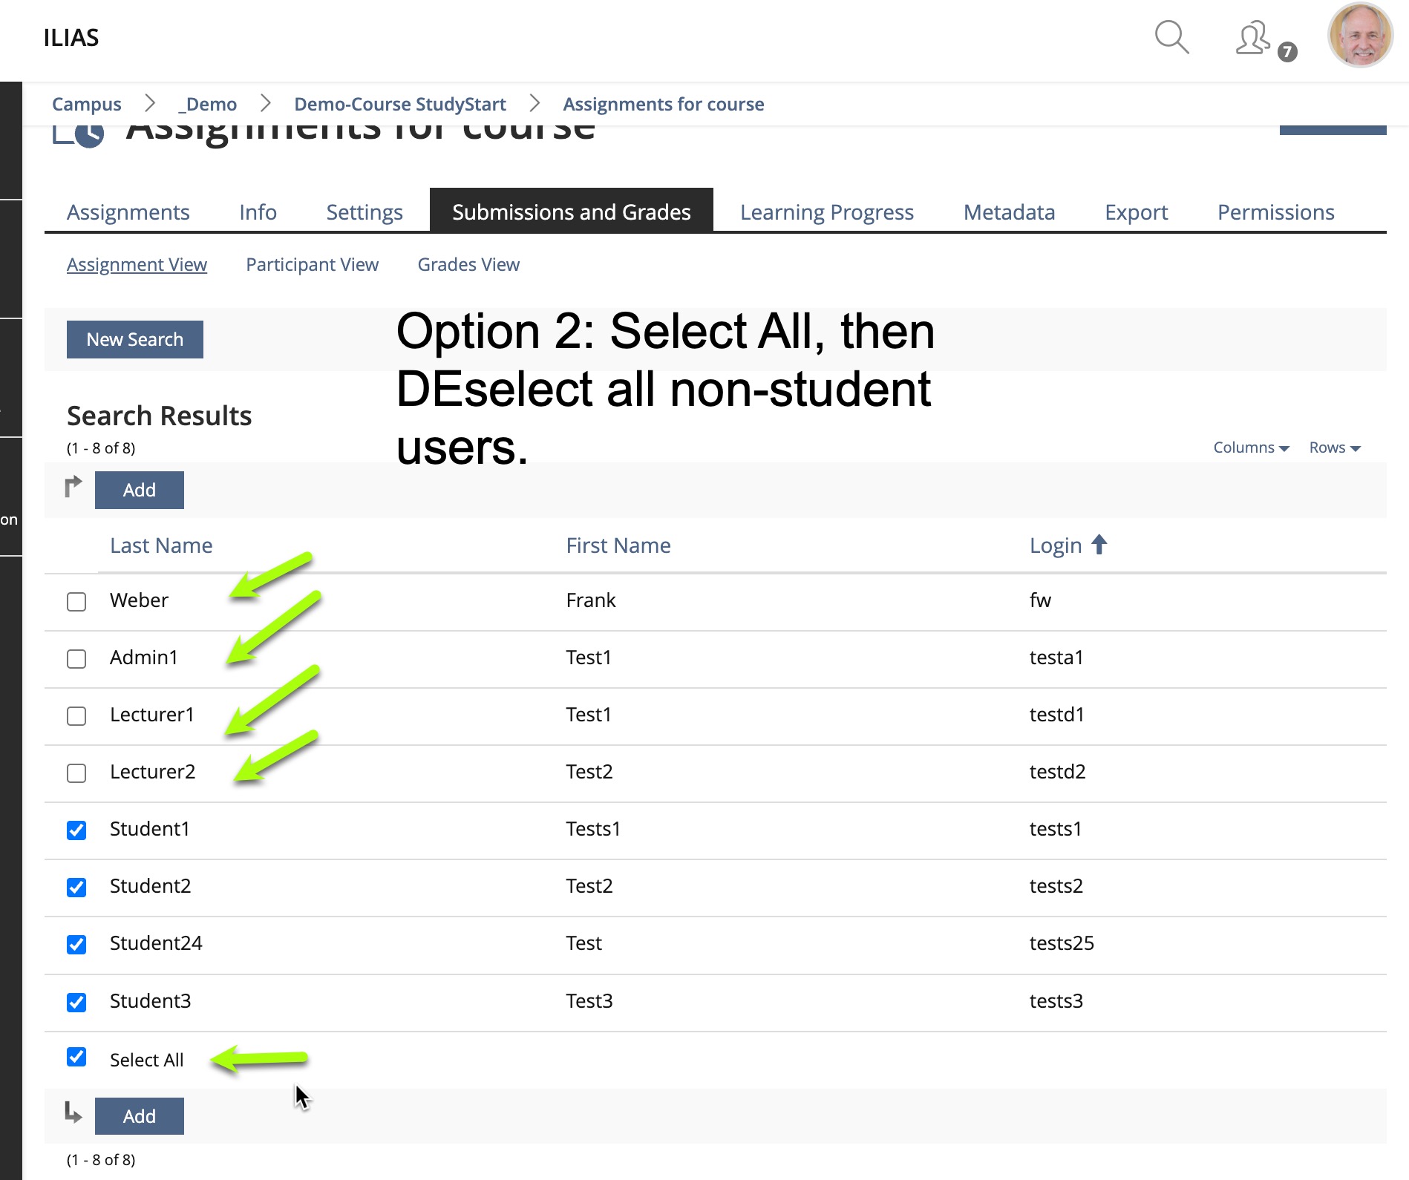Open the Permissions tab
The width and height of the screenshot is (1409, 1180).
tap(1275, 212)
